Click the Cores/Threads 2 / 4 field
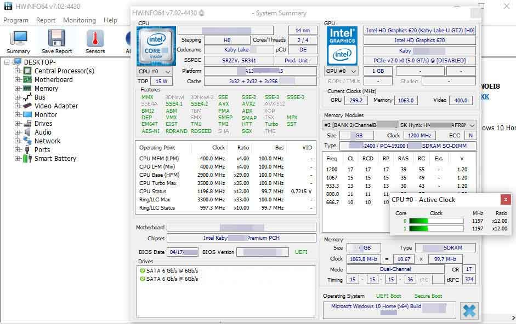This screenshot has width=516, height=324. coord(303,40)
